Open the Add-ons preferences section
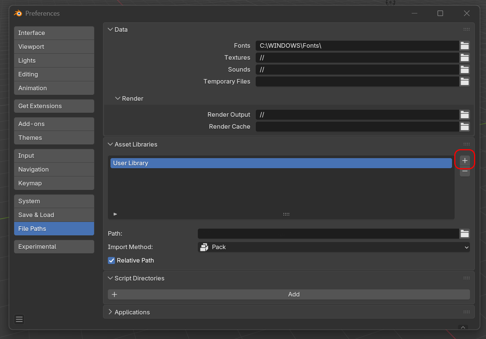Screen dimensions: 486x339 (x=54, y=124)
